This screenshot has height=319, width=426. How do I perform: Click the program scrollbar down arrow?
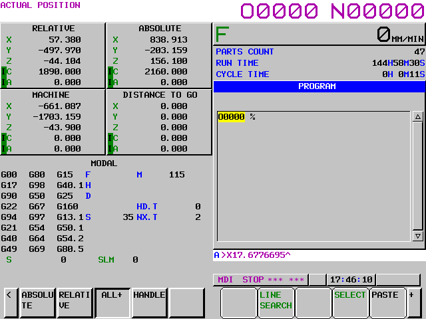[x=417, y=236]
